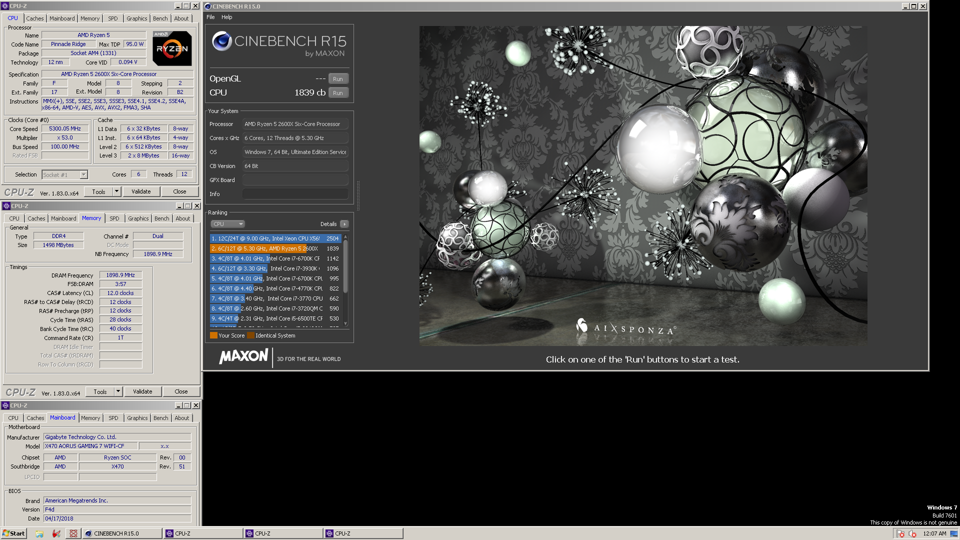Click the muted volume tray icon
The image size is (960, 540).
pyautogui.click(x=912, y=533)
